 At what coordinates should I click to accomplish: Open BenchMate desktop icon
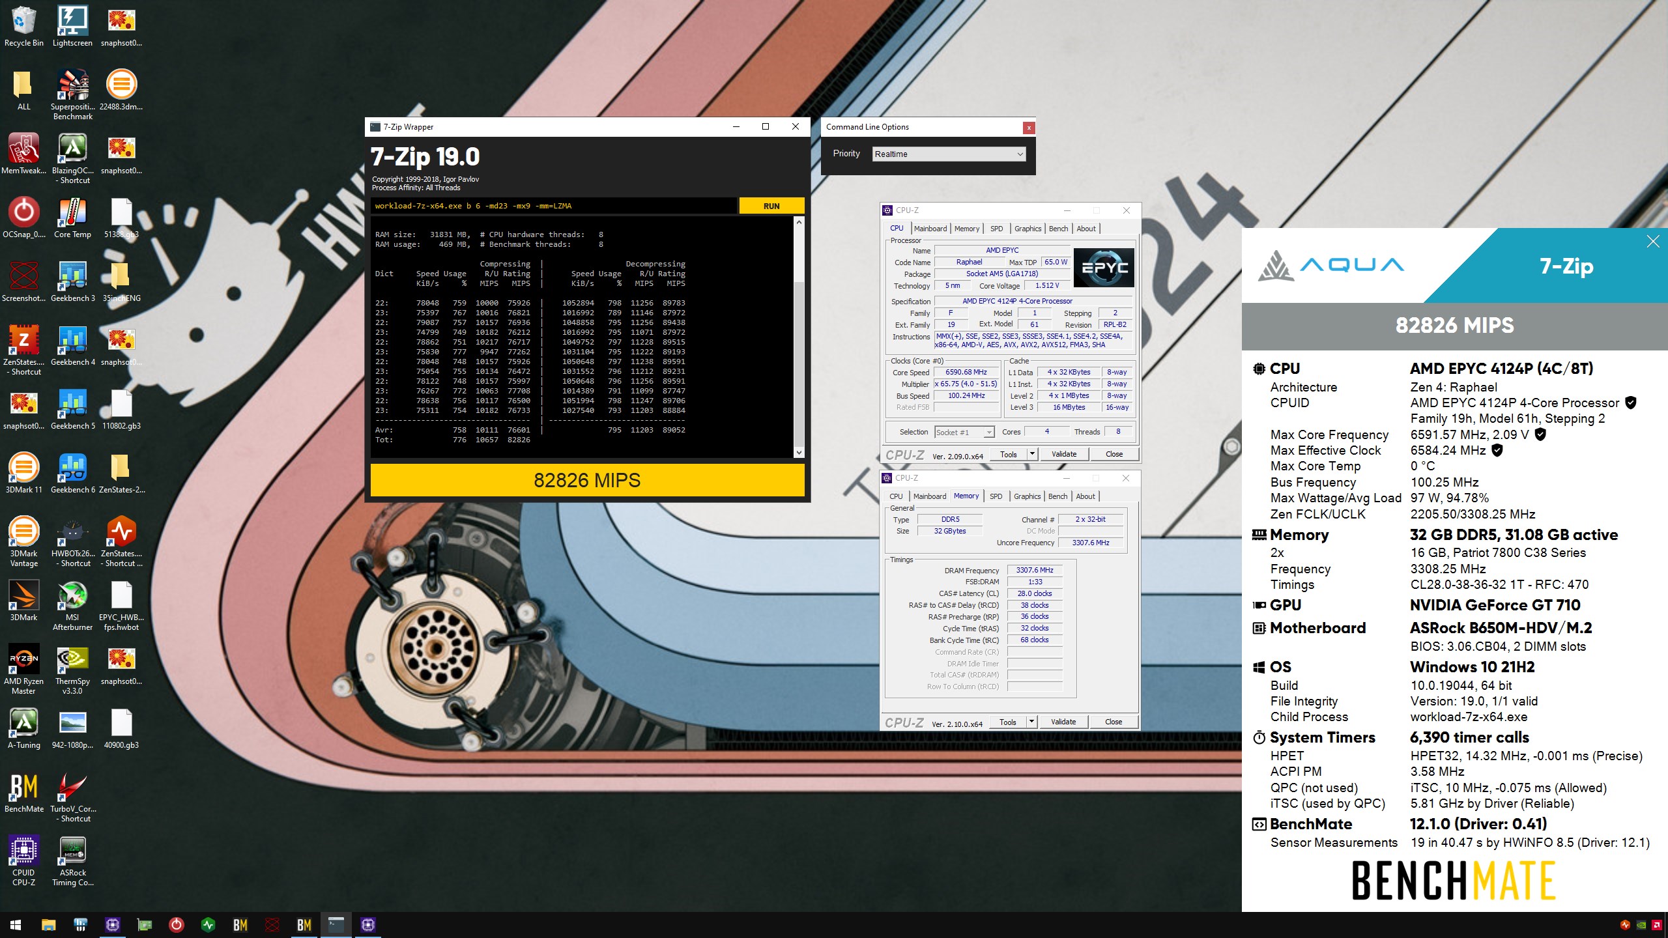coord(23,792)
